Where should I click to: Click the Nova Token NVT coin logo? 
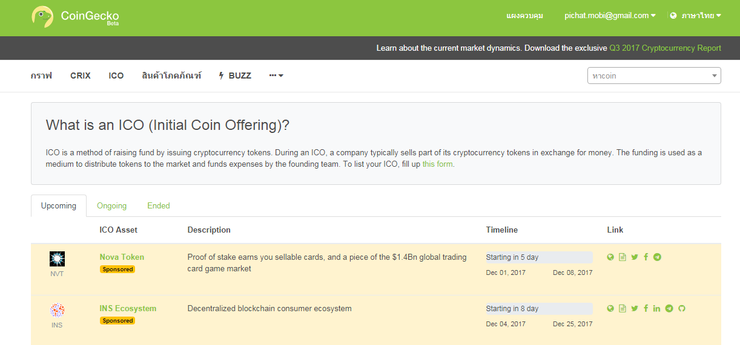pyautogui.click(x=57, y=259)
